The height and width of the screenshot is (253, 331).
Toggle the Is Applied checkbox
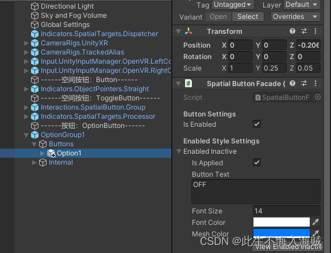[x=257, y=162]
